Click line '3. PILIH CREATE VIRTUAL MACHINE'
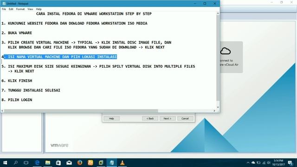 click(86, 42)
